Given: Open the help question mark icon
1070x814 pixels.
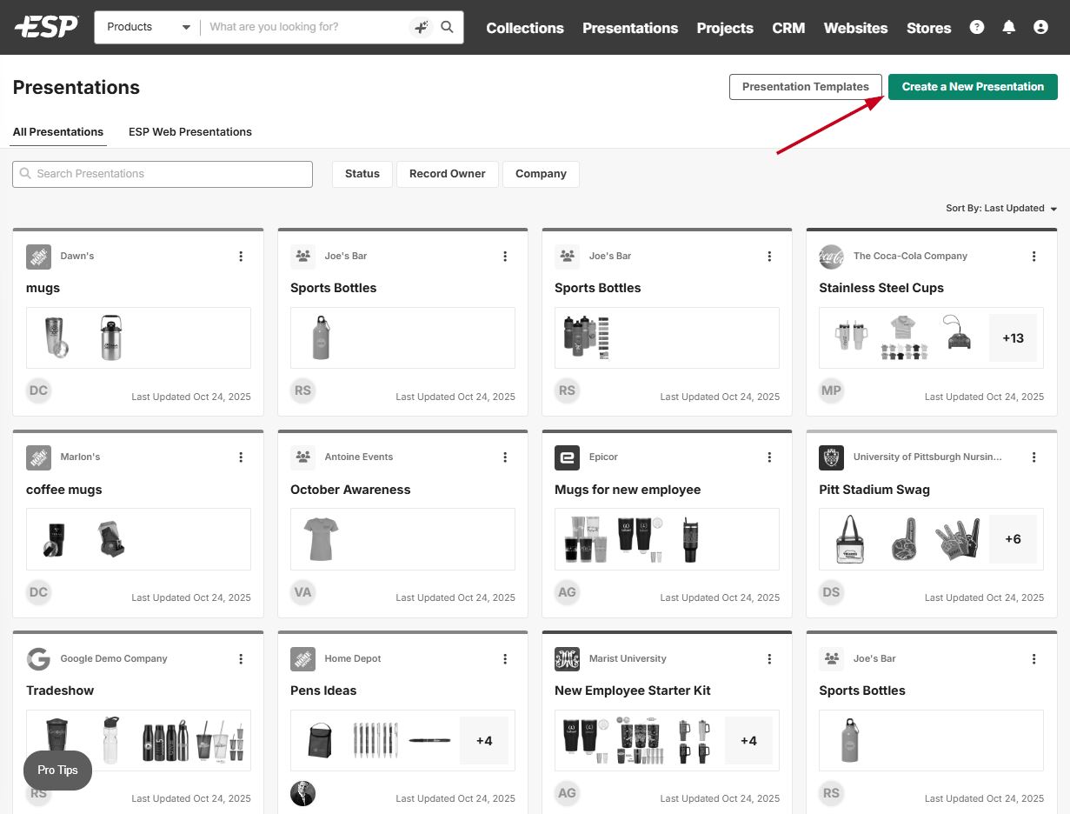Looking at the screenshot, I should 977,27.
